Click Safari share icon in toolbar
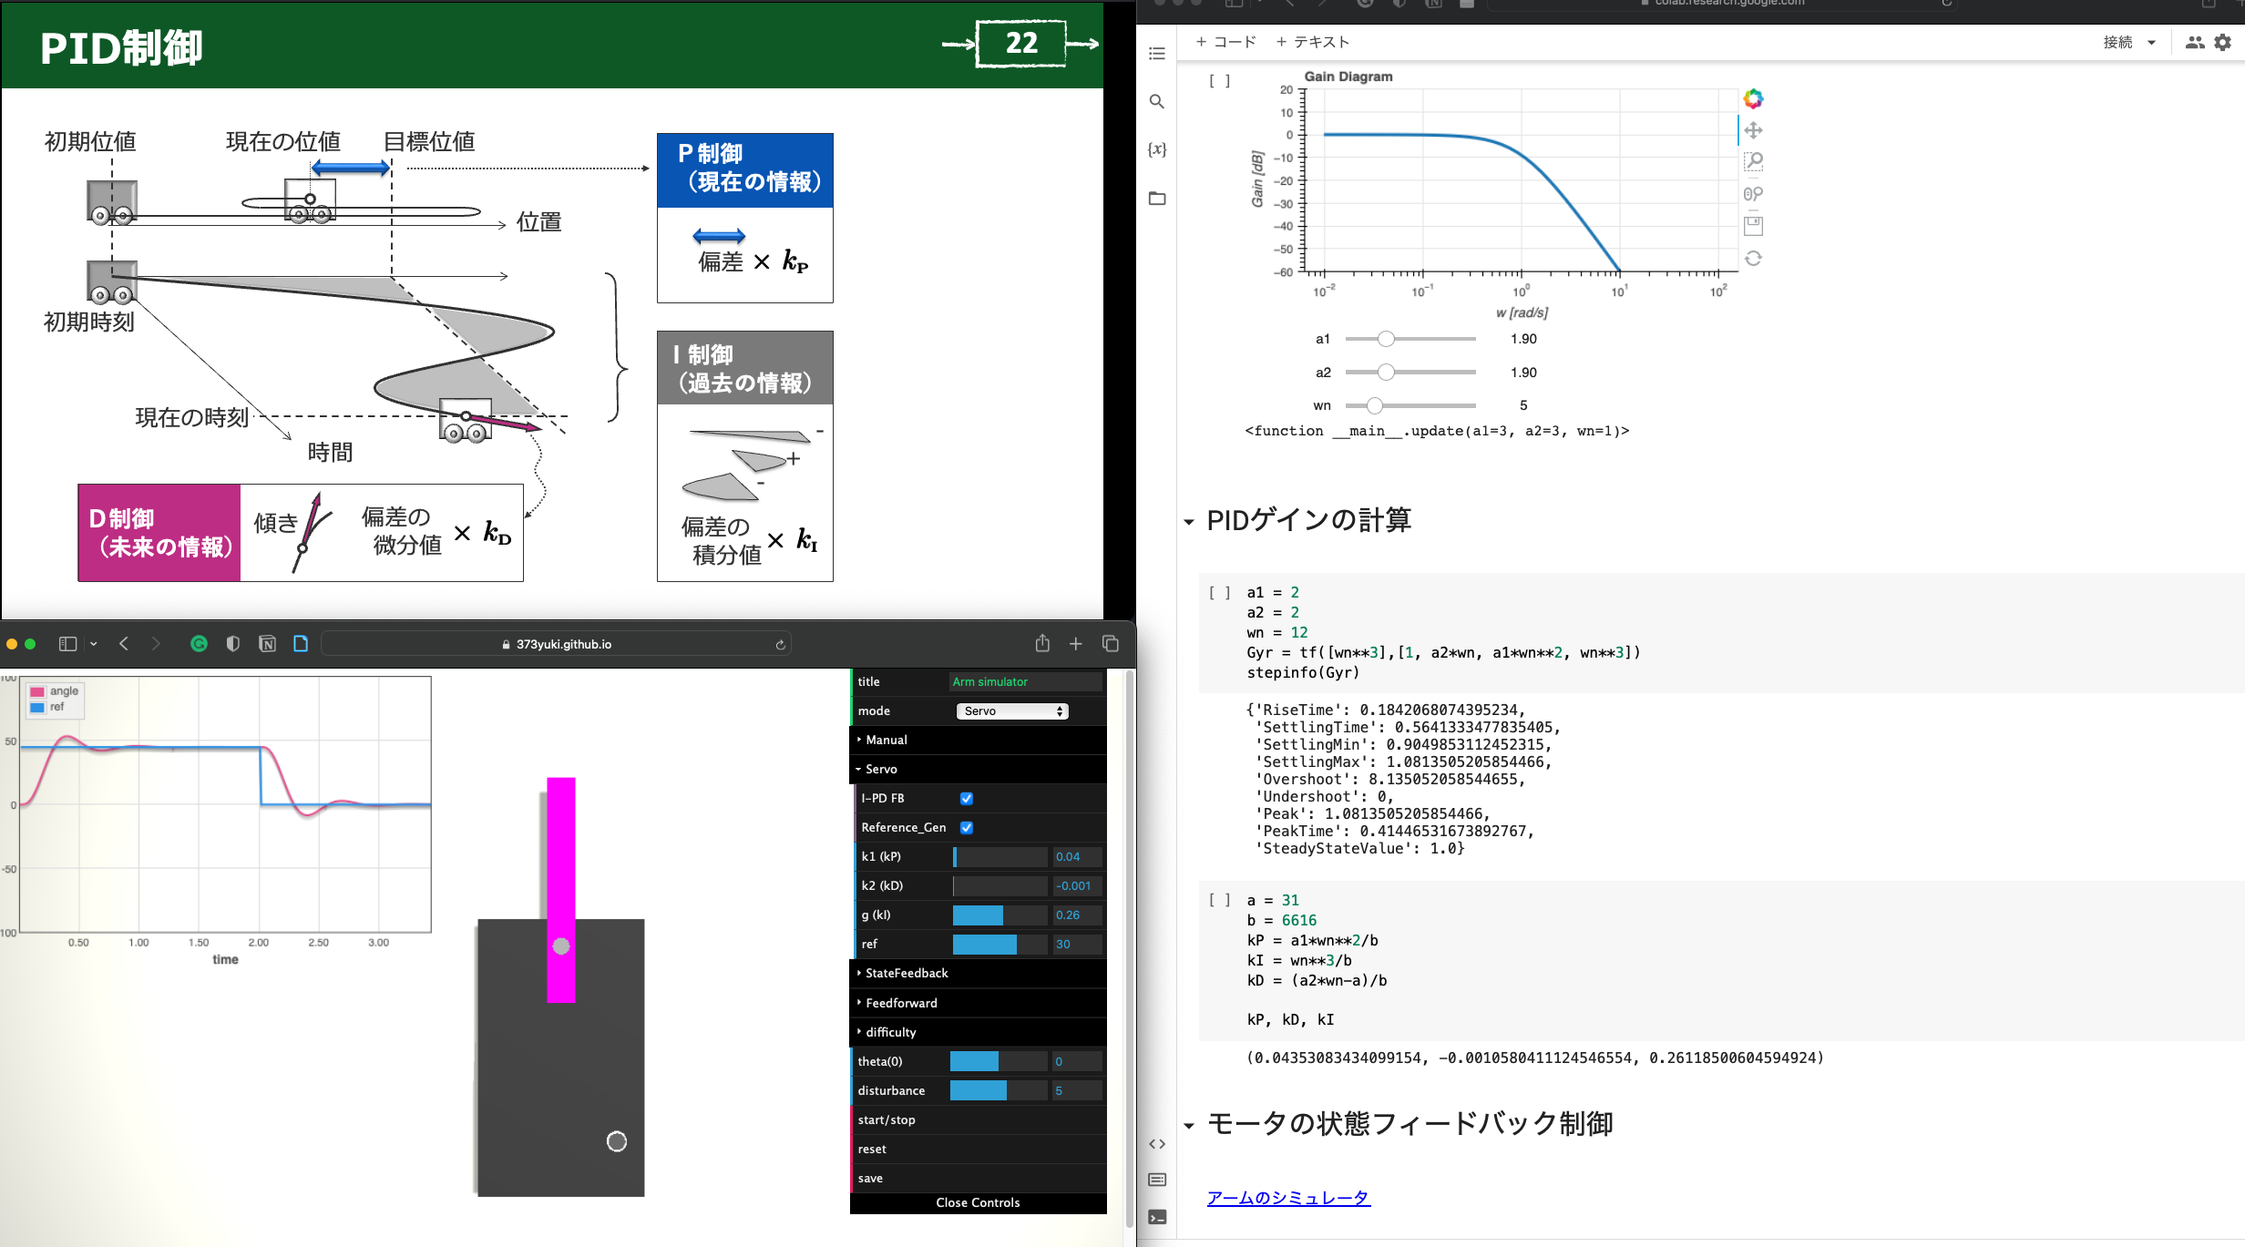This screenshot has height=1247, width=2245. tap(1042, 644)
